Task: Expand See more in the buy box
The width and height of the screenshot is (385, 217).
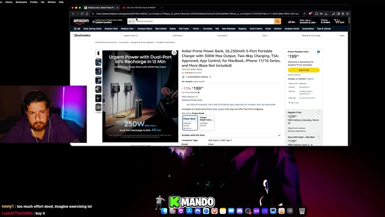Action: [x=293, y=103]
